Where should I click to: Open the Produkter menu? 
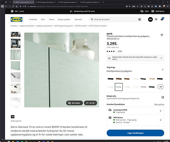tap(33, 19)
